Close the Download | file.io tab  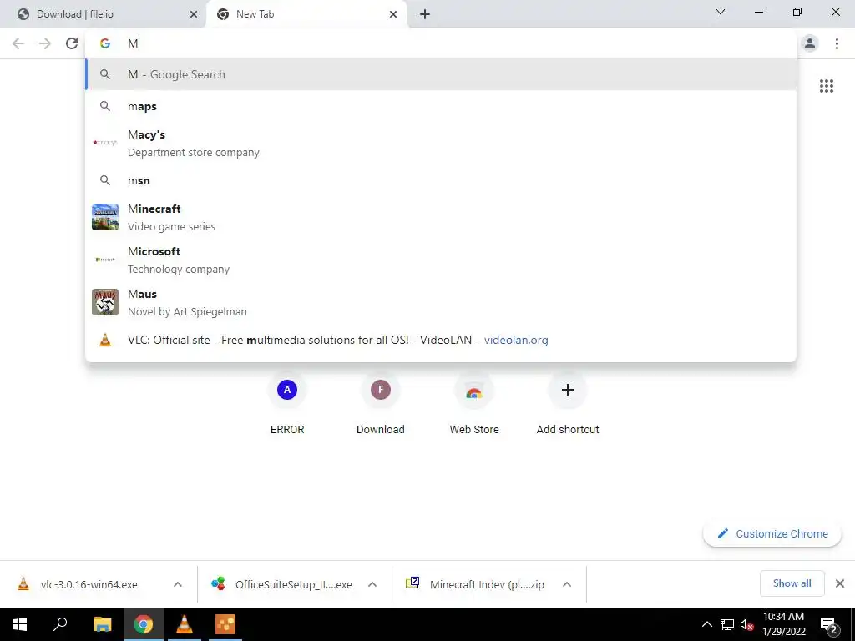tap(193, 14)
